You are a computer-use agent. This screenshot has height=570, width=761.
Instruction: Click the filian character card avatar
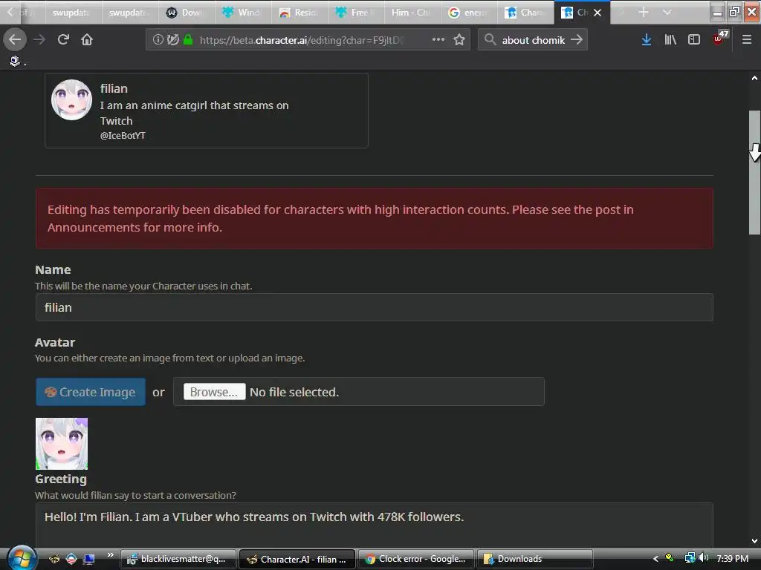coord(72,100)
